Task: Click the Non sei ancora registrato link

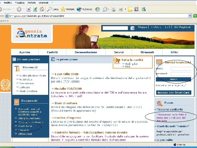Action: (x=171, y=85)
